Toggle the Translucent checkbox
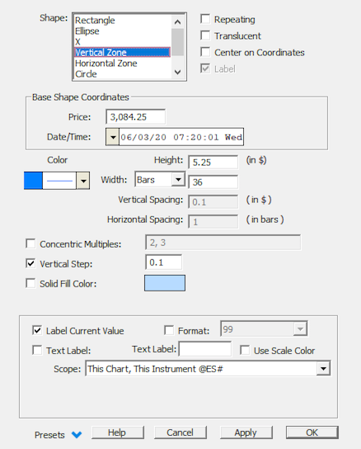The image size is (361, 449). pyautogui.click(x=205, y=35)
